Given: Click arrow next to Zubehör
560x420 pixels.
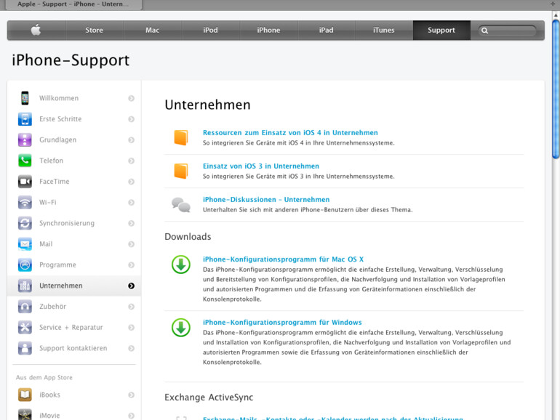Looking at the screenshot, I should [132, 307].
